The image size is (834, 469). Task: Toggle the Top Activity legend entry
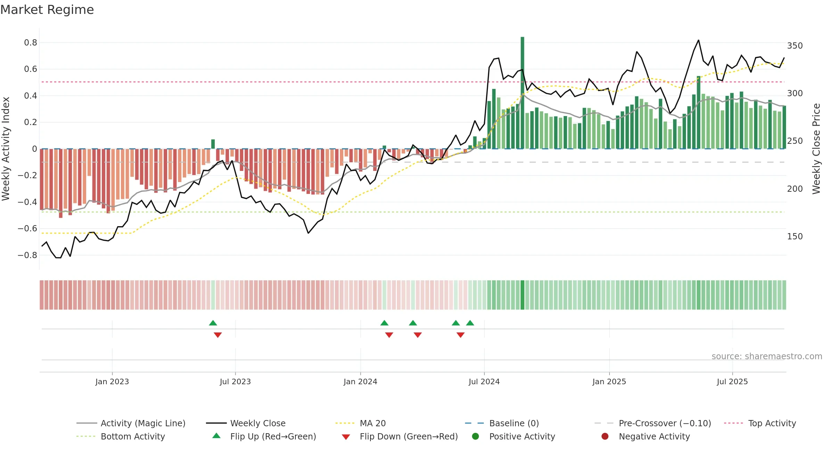(760, 423)
